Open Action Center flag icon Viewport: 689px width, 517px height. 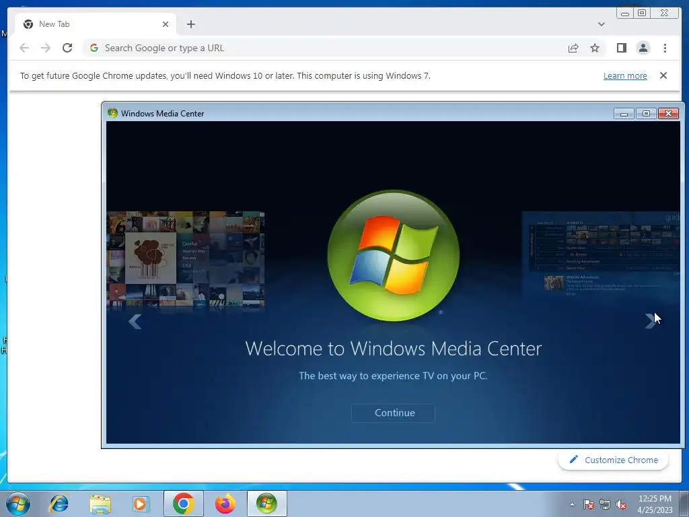[x=589, y=504]
